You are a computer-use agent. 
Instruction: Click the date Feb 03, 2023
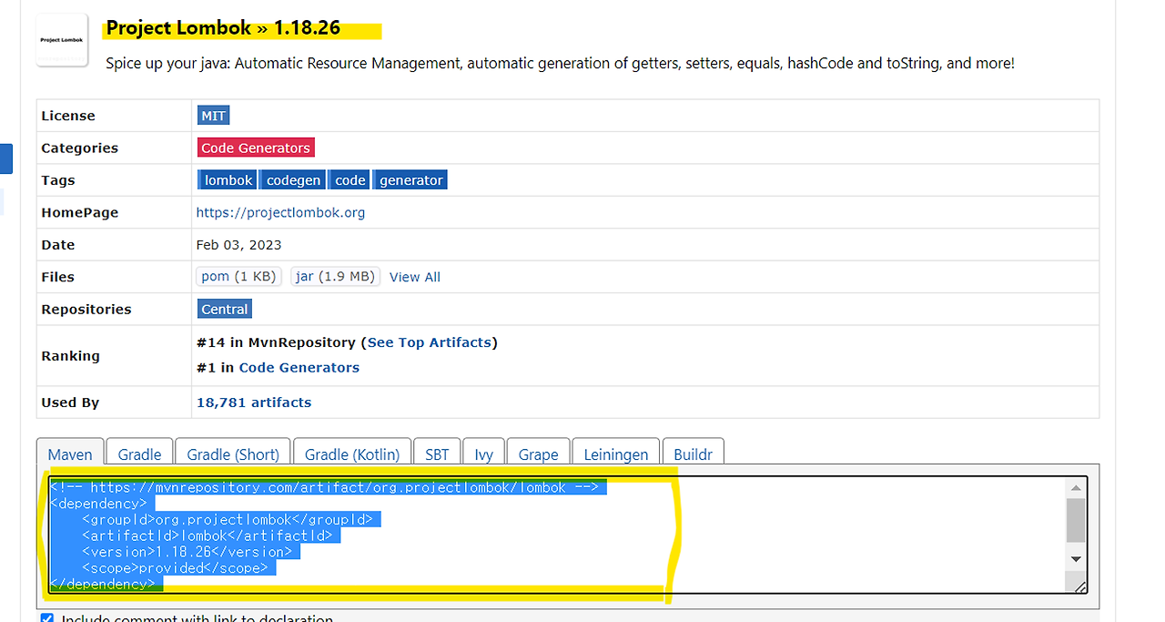coord(238,245)
